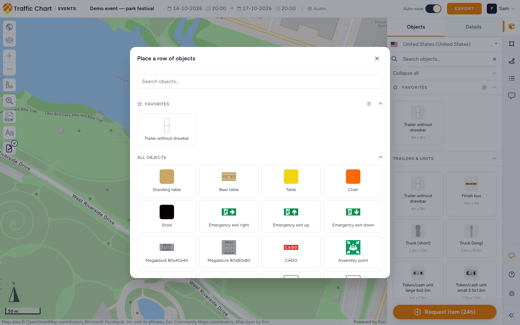The width and height of the screenshot is (520, 325).
Task: Open the list view sidebar icon
Action: (512, 78)
